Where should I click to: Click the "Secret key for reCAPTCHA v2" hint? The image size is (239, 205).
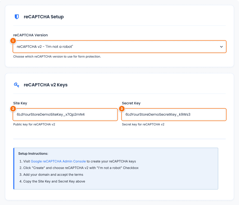point(143,124)
